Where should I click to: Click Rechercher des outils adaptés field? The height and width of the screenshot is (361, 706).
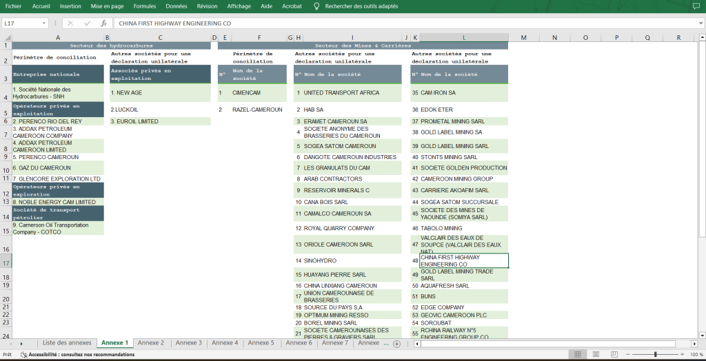pos(361,6)
